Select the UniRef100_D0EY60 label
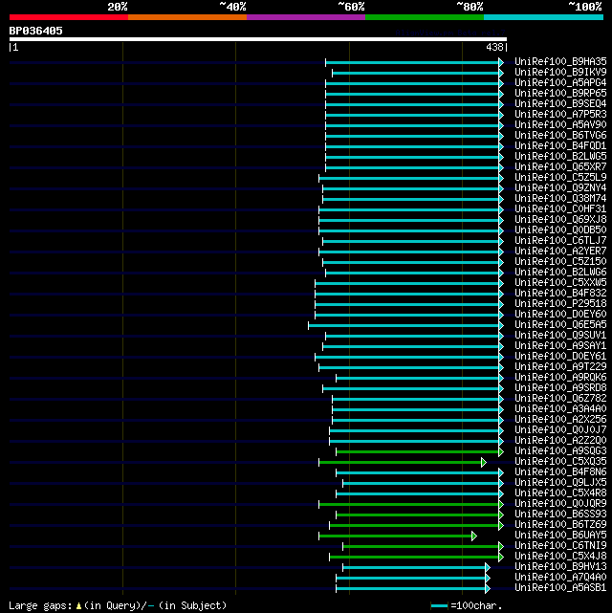Screen dimensions: 612x613 560,315
